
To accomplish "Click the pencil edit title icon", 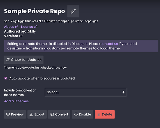I will pos(73,11).
